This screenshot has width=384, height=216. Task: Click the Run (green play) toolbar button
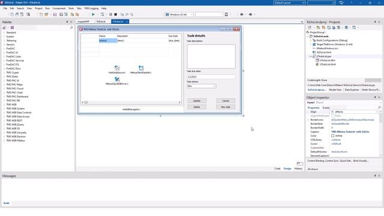(x=93, y=14)
